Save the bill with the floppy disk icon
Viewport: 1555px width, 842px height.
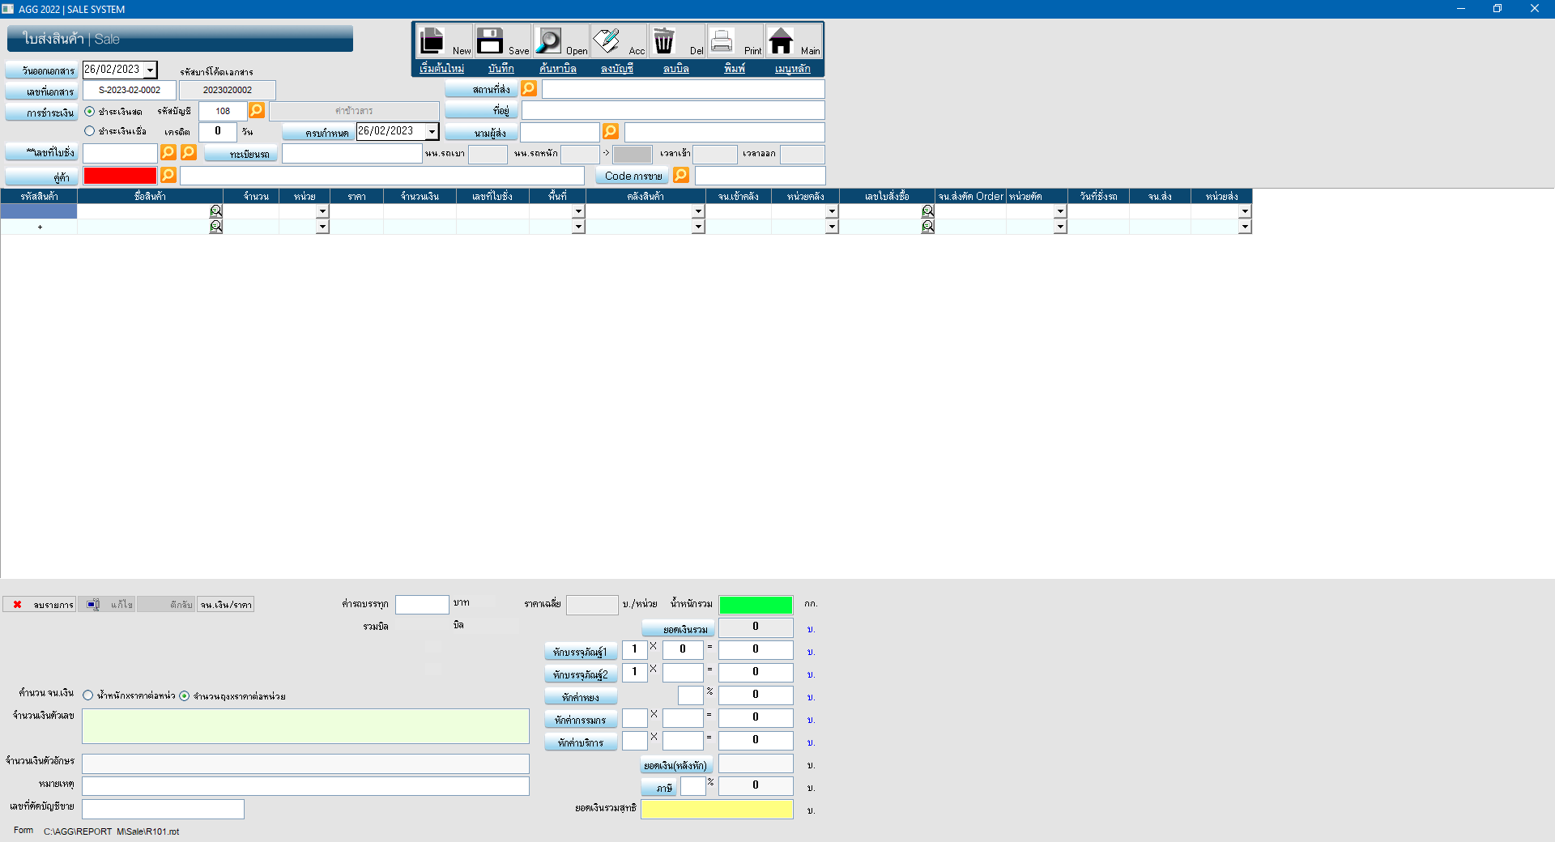tap(490, 40)
